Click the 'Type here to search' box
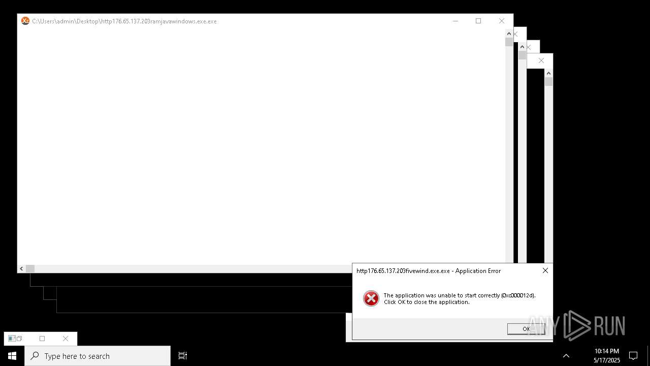The height and width of the screenshot is (366, 650). tap(97, 356)
